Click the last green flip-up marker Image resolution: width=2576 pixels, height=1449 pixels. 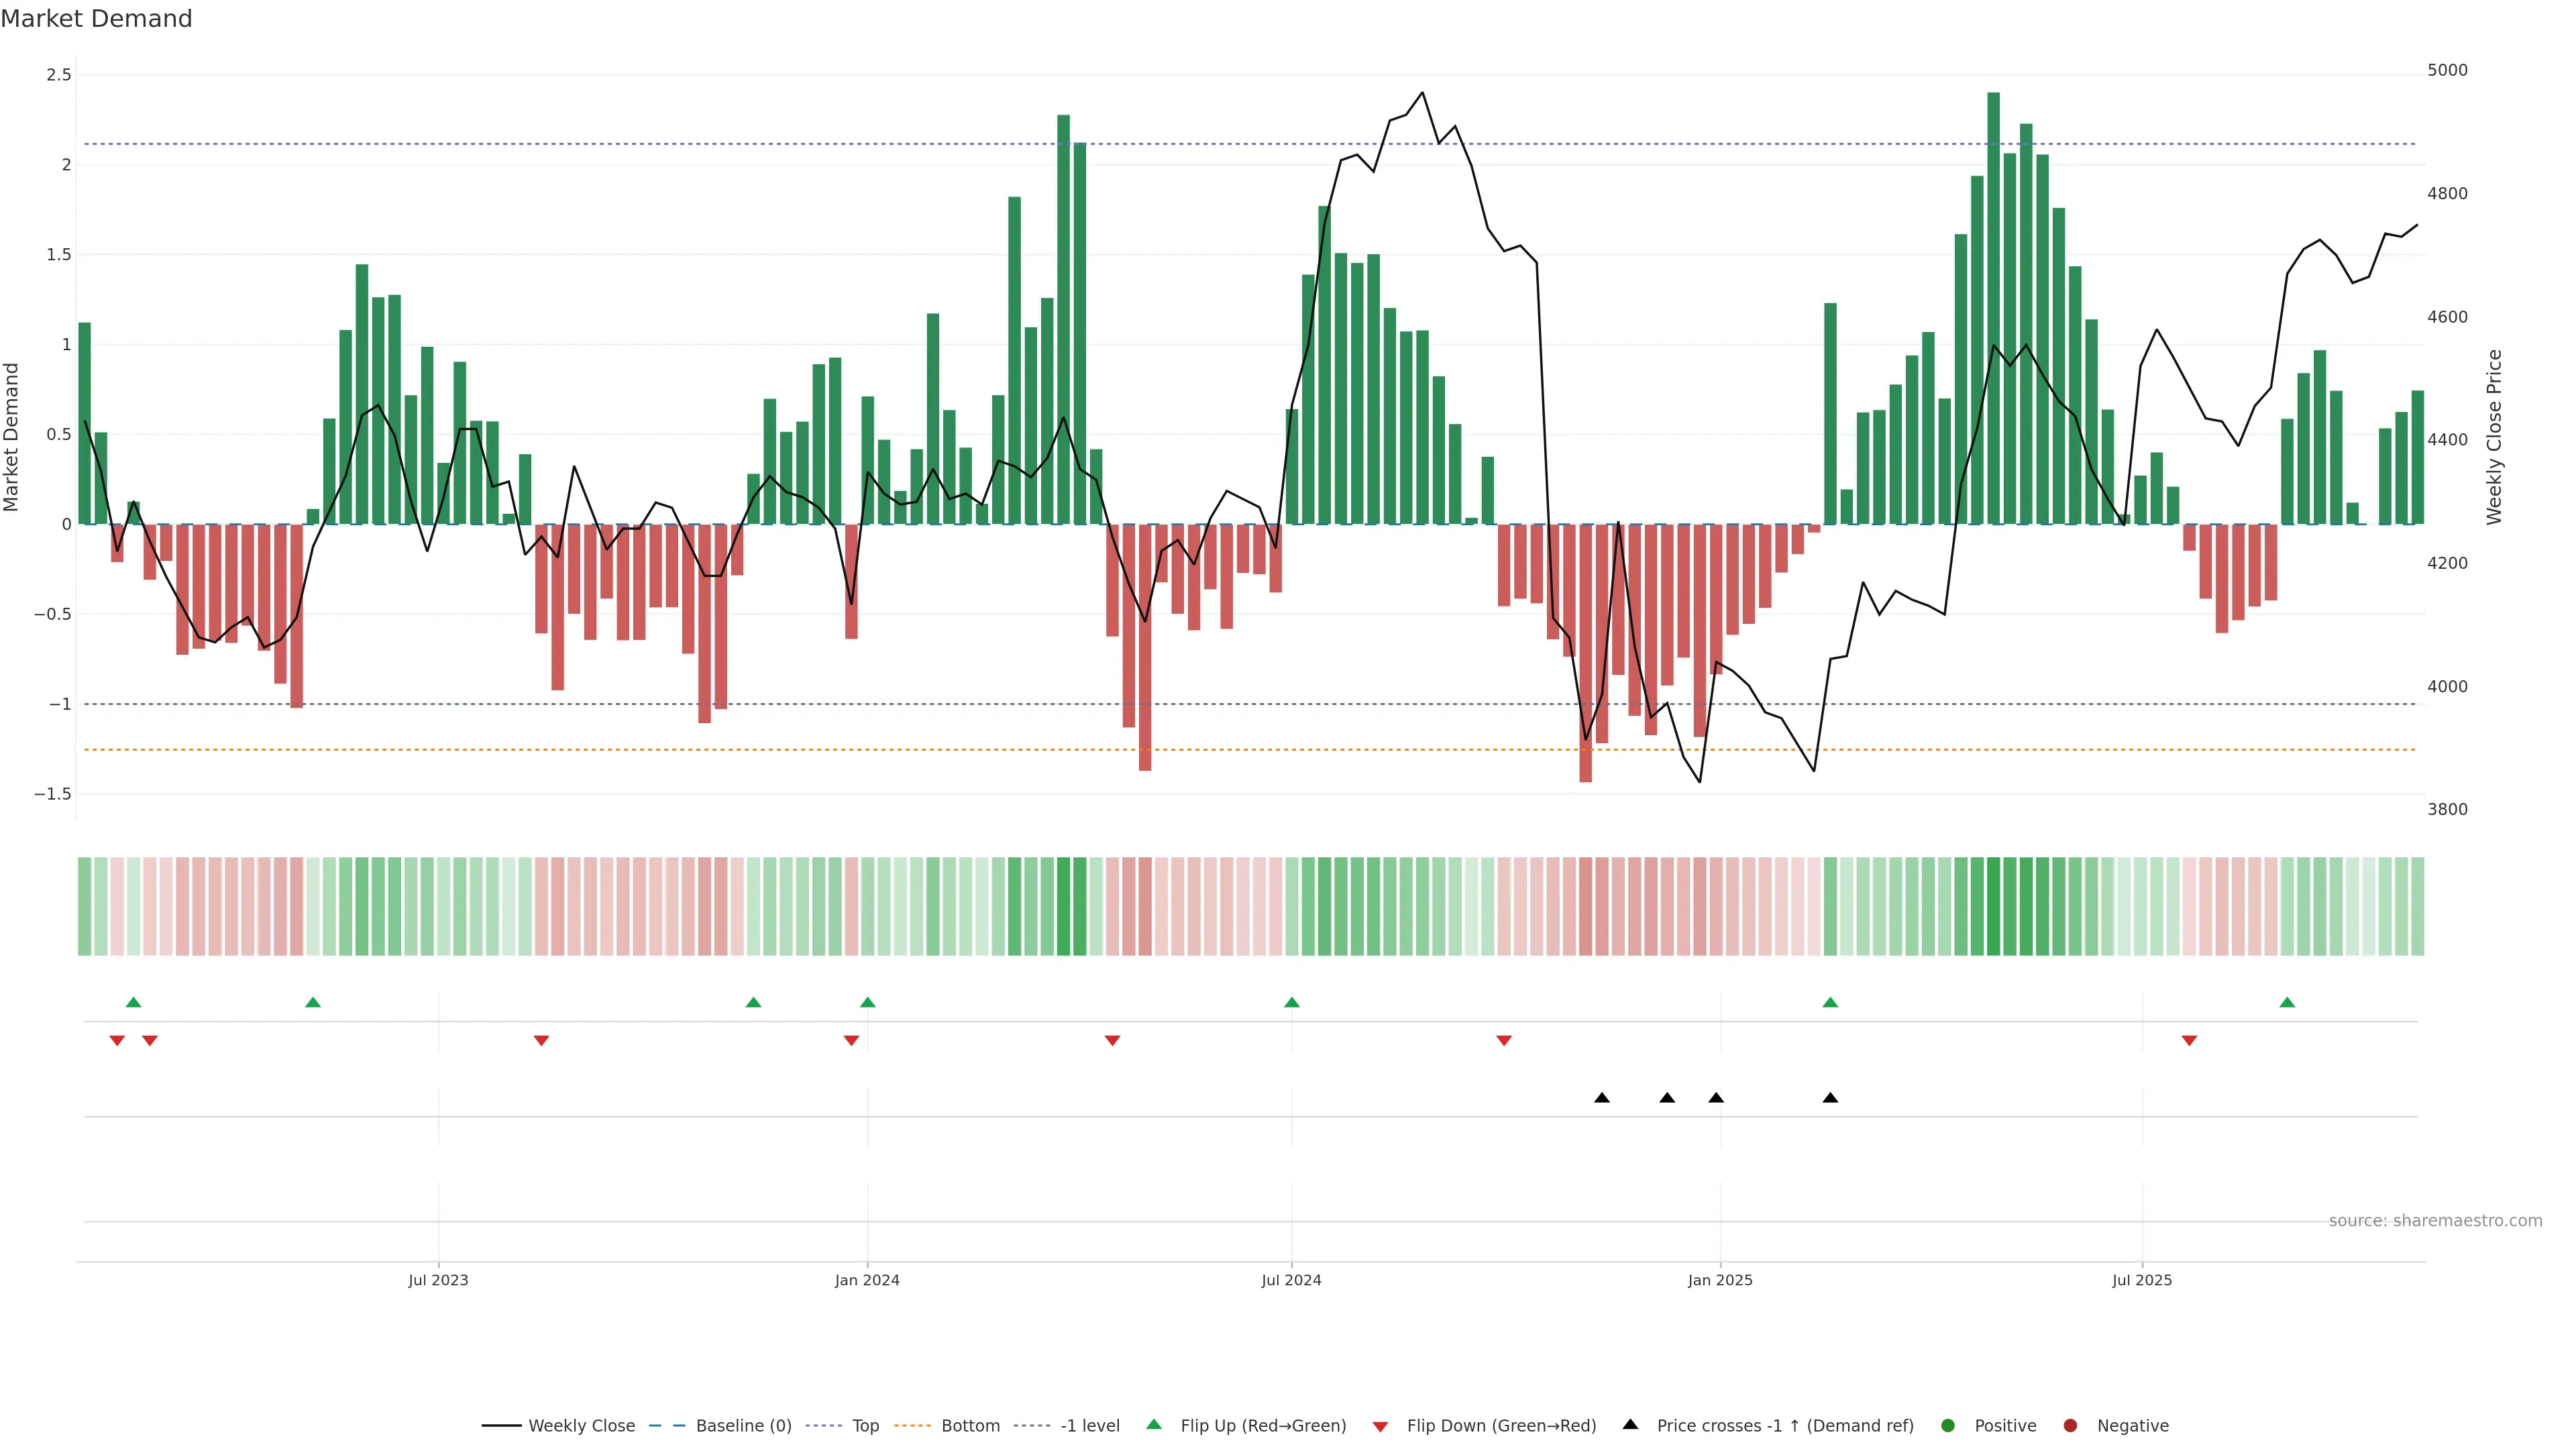(x=2287, y=1002)
